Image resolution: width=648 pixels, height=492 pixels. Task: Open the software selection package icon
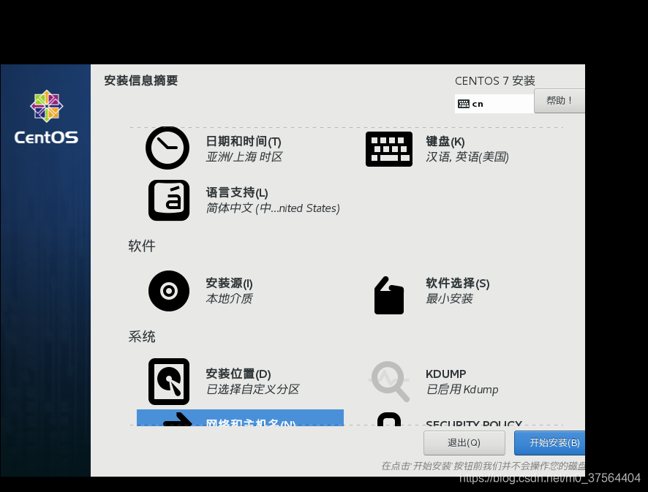click(x=389, y=295)
